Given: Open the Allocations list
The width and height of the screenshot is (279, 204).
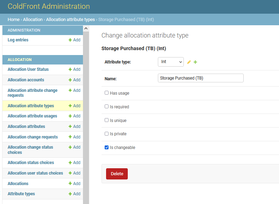Looking at the screenshot, I should 18,184.
